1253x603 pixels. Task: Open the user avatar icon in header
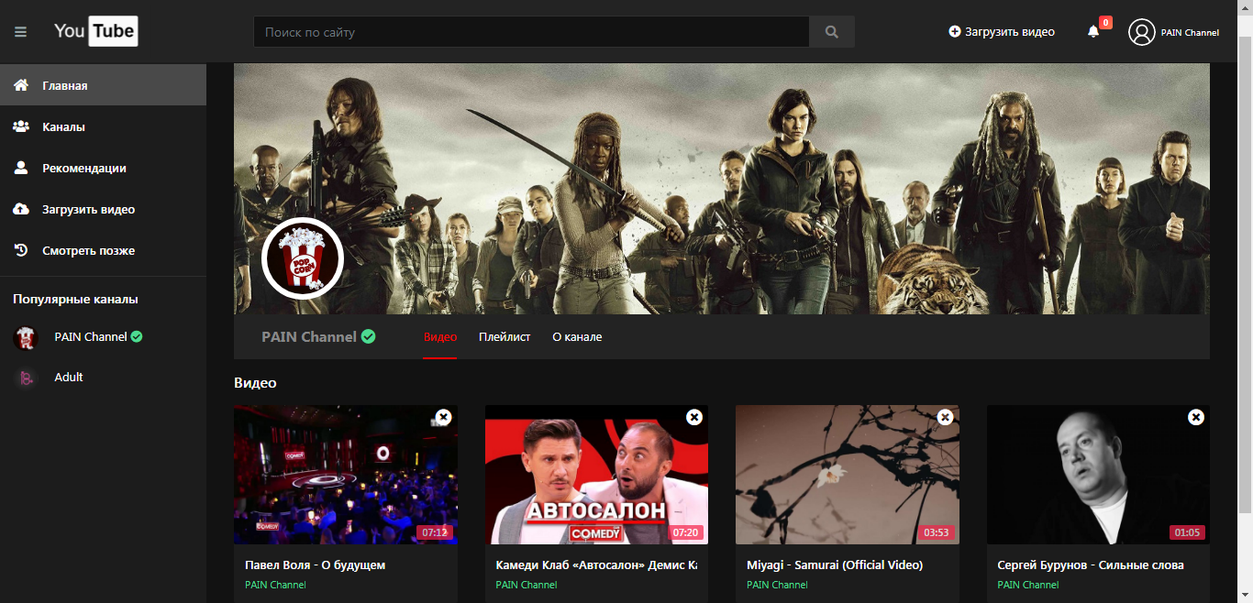(x=1141, y=32)
